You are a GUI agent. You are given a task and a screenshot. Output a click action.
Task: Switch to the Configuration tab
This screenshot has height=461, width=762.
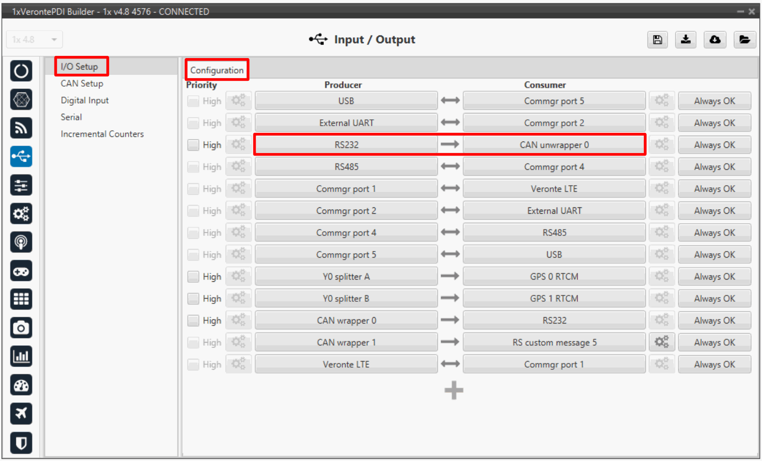(217, 70)
